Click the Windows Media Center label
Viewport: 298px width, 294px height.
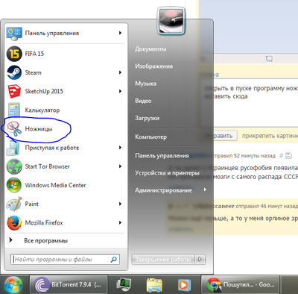coord(55,185)
